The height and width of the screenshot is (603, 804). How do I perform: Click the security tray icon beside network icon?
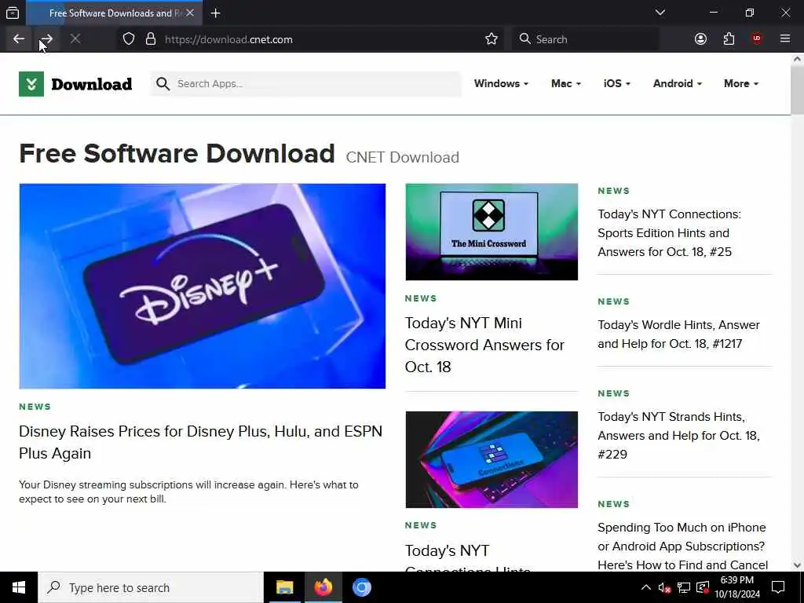pos(703,587)
